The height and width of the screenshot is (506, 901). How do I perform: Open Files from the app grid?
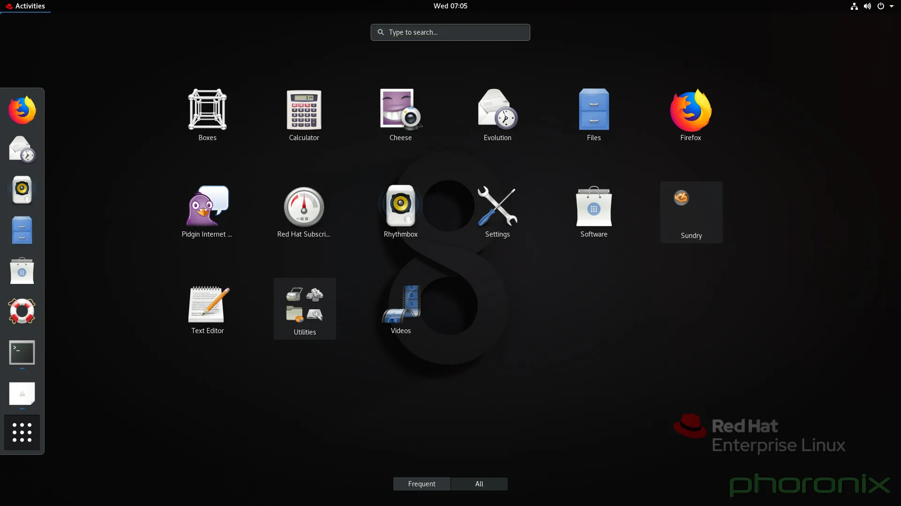click(594, 115)
